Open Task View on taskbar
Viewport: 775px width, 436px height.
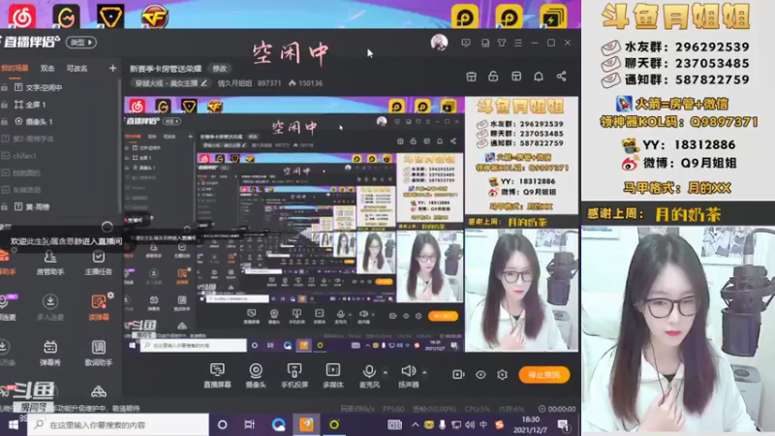[250, 424]
